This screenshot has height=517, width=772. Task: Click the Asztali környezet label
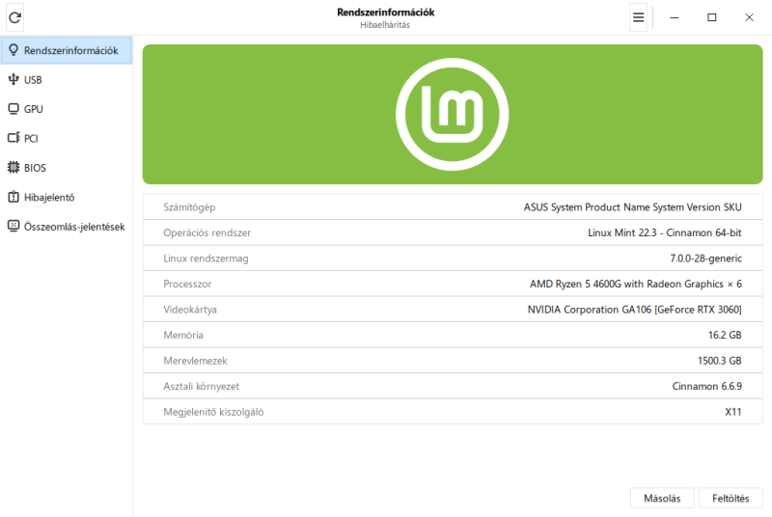click(201, 386)
